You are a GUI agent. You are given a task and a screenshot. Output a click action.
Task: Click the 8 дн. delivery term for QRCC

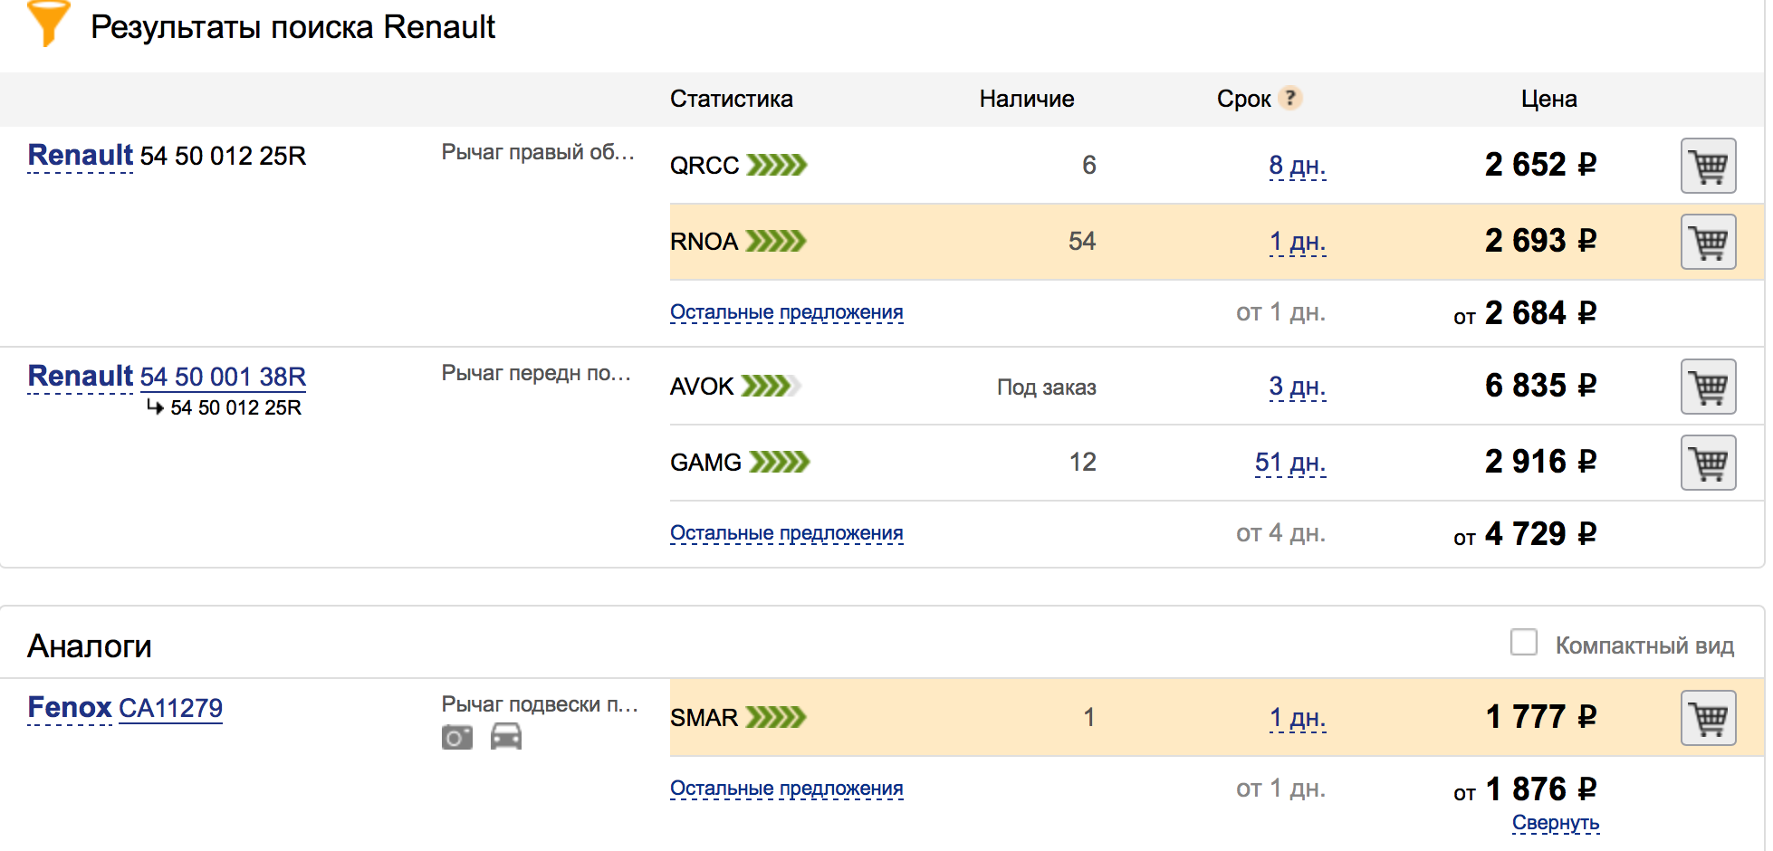pyautogui.click(x=1297, y=166)
